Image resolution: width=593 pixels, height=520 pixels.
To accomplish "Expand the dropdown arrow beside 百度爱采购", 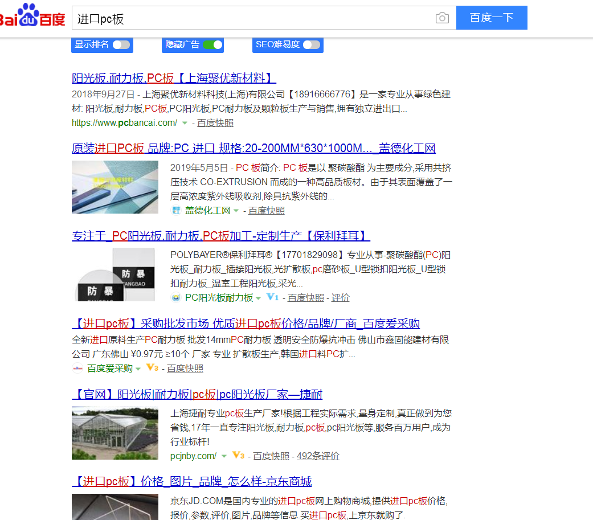I will [x=138, y=368].
